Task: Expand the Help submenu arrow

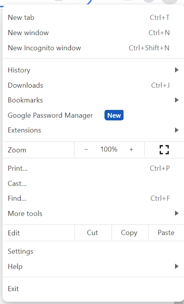Action: pos(176,267)
